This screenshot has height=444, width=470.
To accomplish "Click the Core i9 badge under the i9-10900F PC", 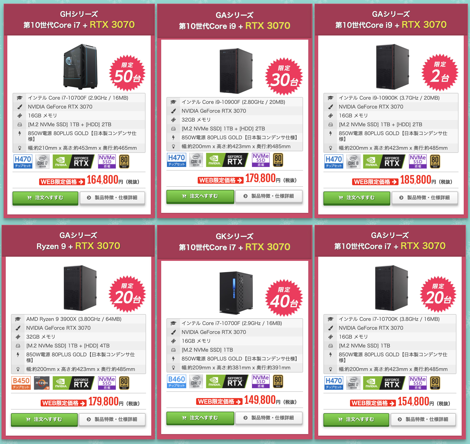I will [196, 160].
